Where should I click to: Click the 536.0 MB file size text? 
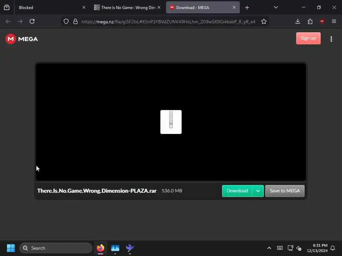pyautogui.click(x=172, y=191)
